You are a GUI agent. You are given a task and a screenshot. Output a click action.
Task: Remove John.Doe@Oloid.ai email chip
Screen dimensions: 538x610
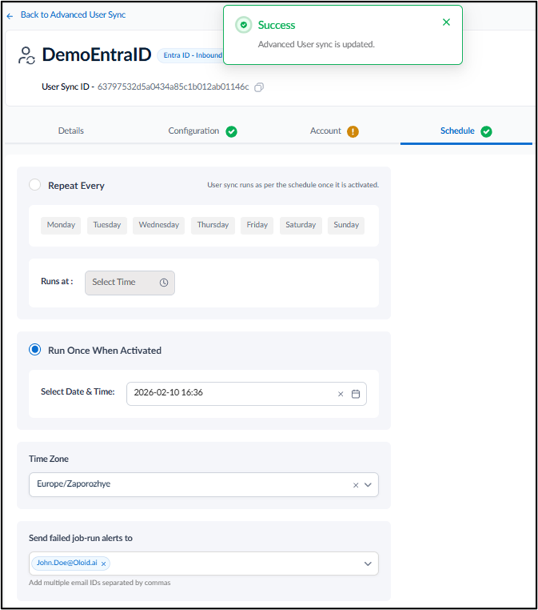tap(104, 564)
